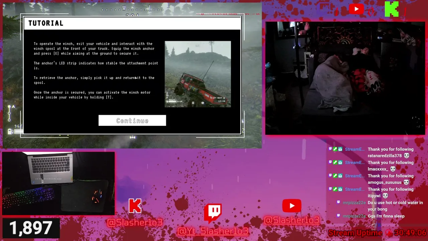Click the fuel pump icon in the game HUD
This screenshot has height=241, width=428.
(x=10, y=131)
